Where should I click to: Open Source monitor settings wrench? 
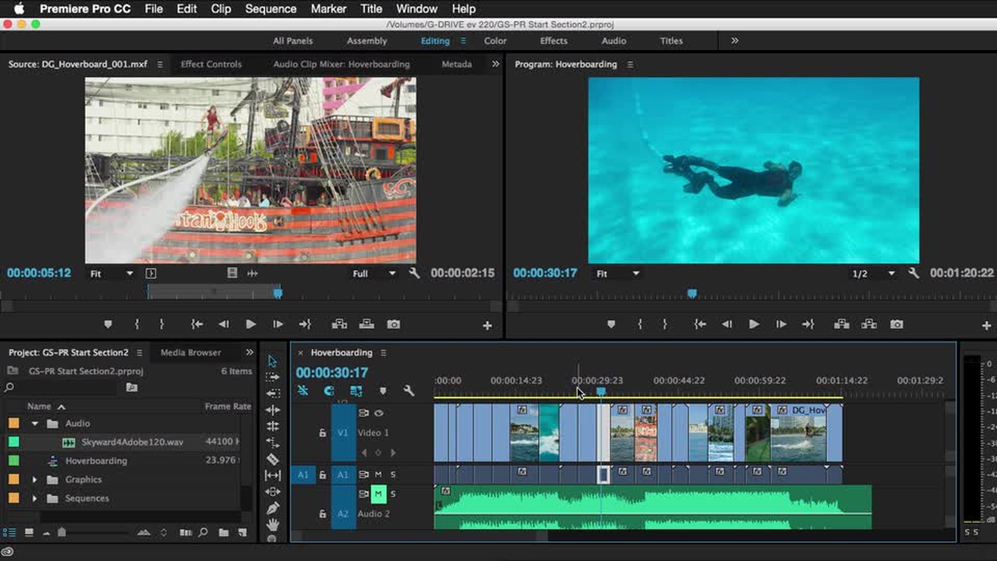tap(414, 273)
